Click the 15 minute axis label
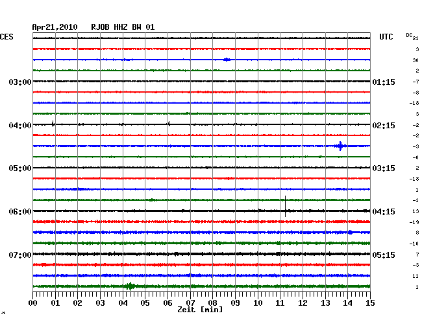The width and height of the screenshot is (422, 320). [x=370, y=303]
